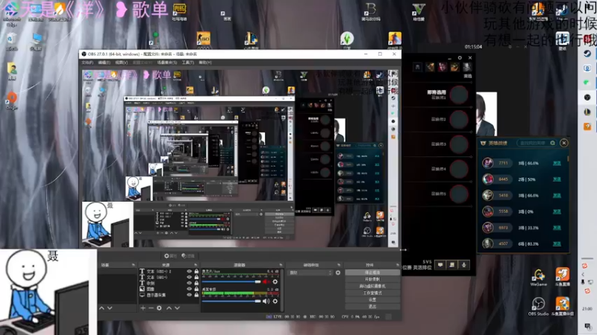Open WeGame desktop shortcut
This screenshot has width=597, height=335.
(538, 277)
